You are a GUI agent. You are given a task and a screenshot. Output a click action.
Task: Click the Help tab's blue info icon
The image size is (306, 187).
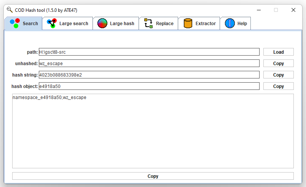tap(230, 24)
